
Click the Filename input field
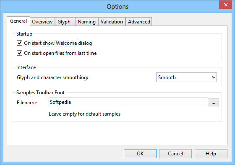coord(128,102)
